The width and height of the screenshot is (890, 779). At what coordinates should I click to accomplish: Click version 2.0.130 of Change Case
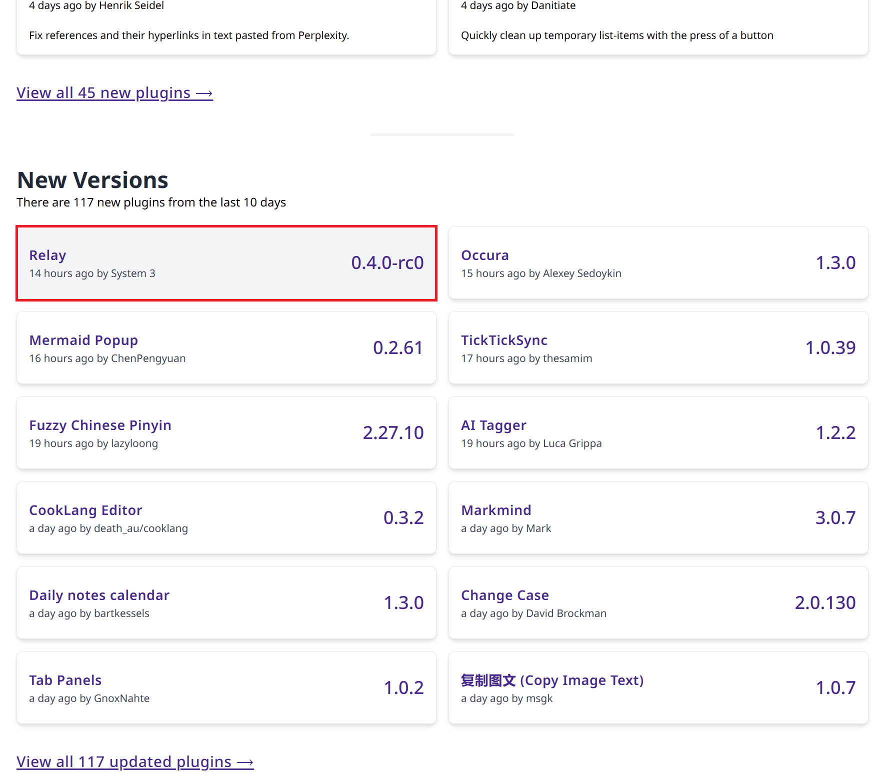pyautogui.click(x=825, y=602)
